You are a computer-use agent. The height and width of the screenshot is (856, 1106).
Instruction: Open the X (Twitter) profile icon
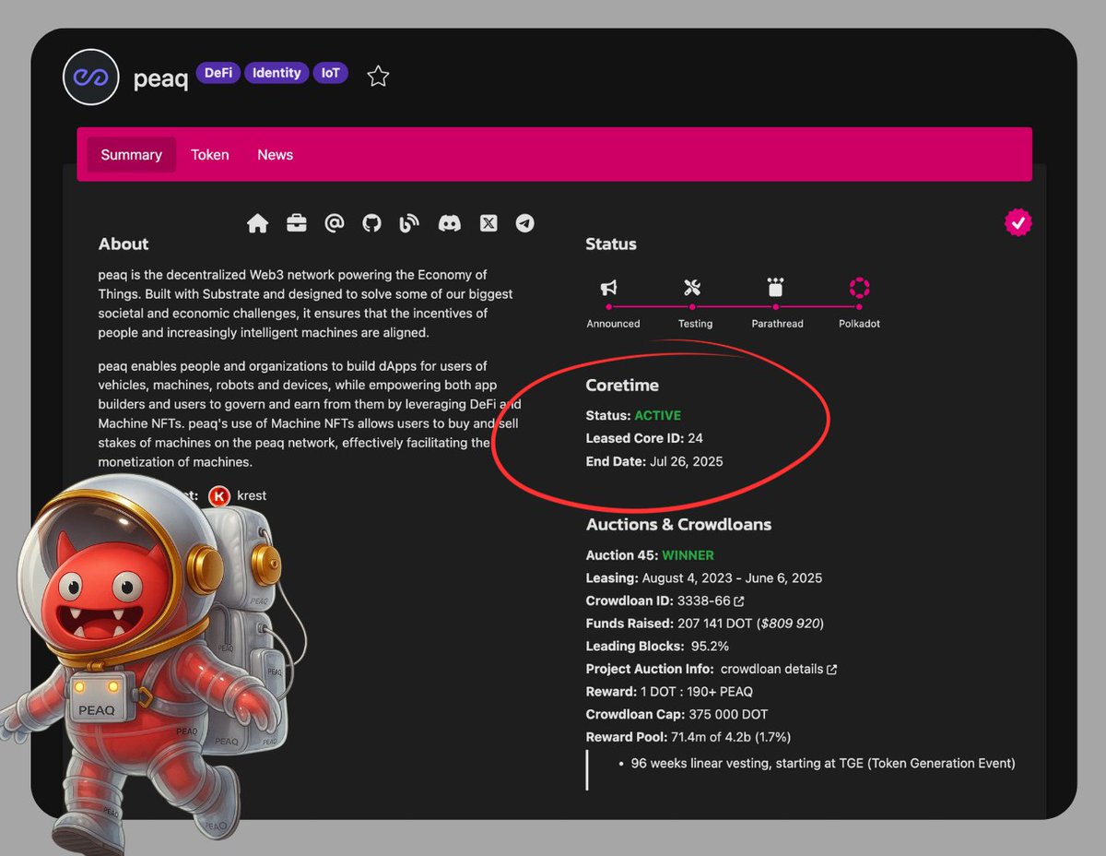[x=488, y=223]
